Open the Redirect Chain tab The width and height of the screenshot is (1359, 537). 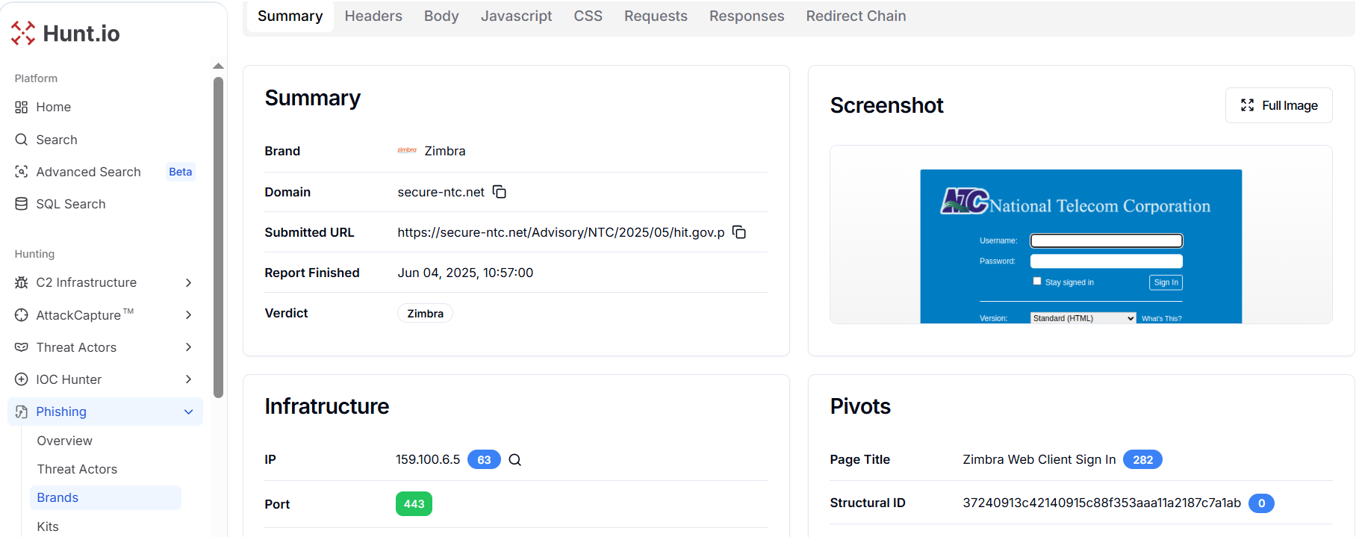(x=856, y=16)
